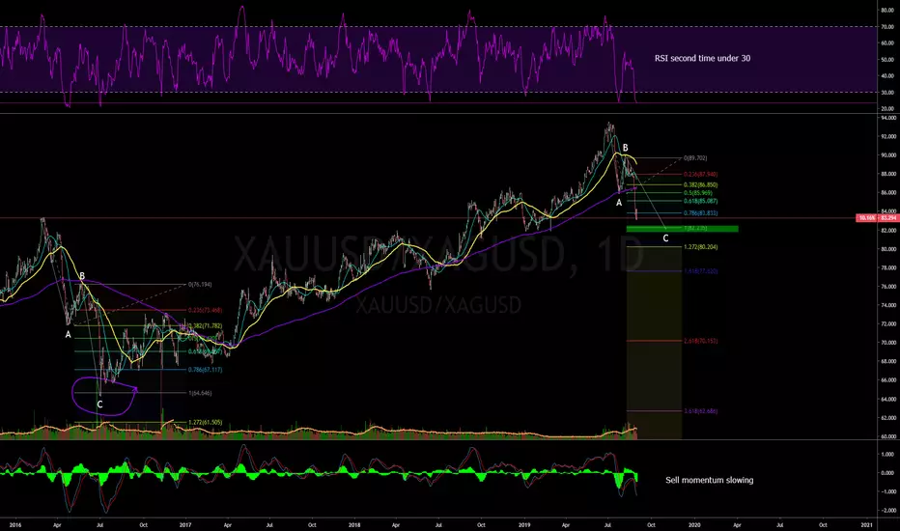Image resolution: width=900 pixels, height=531 pixels.
Task: Click 66.000 on the price axis
Action: (888, 380)
